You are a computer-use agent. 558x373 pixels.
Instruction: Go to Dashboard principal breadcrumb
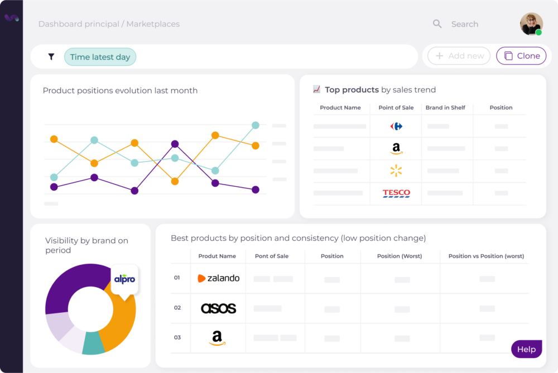pyautogui.click(x=79, y=24)
